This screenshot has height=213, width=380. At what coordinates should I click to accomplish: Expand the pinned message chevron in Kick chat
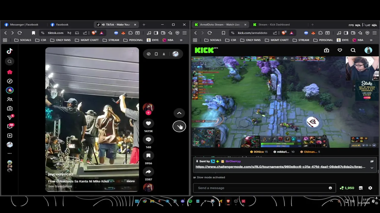pyautogui.click(x=372, y=168)
